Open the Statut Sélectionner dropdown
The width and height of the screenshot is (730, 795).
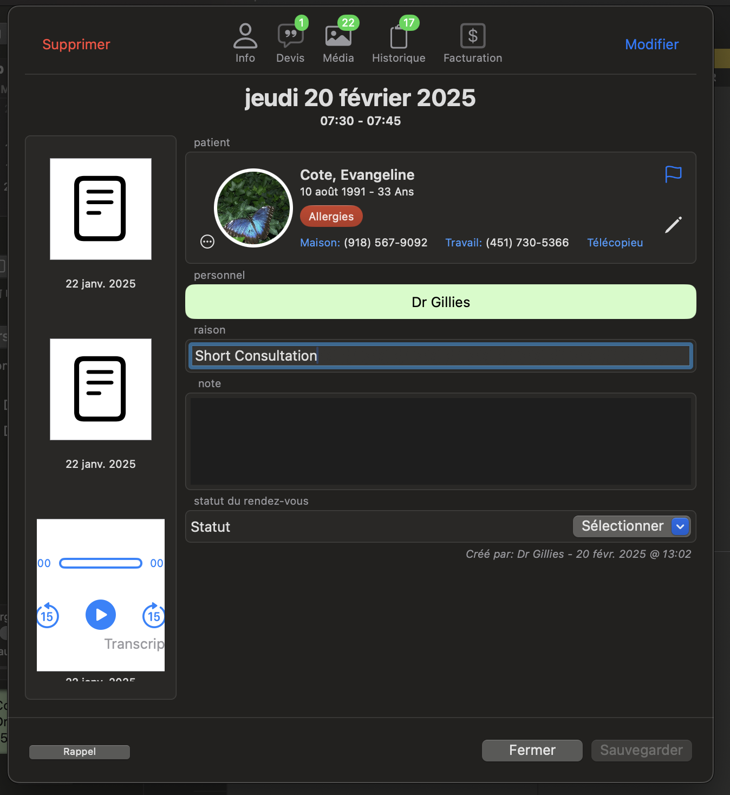[631, 526]
